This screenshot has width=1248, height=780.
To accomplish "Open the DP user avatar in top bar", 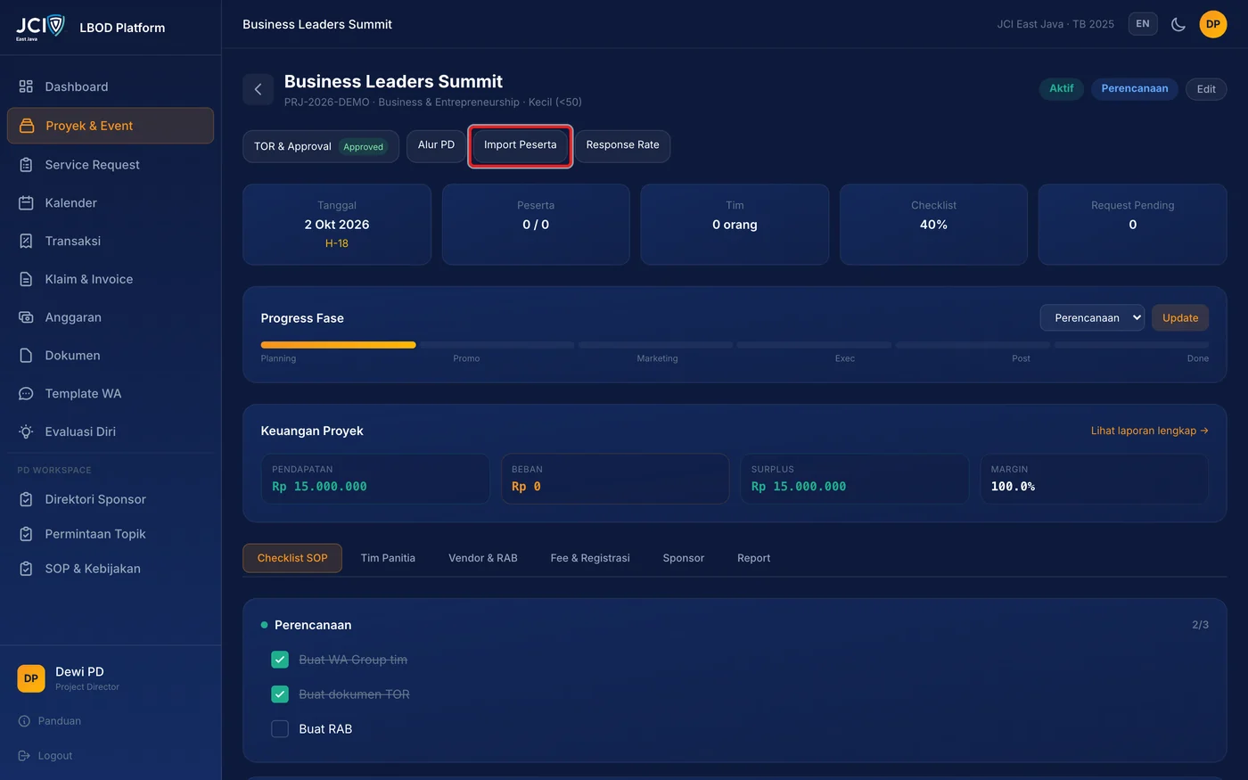I will pos(1213,24).
